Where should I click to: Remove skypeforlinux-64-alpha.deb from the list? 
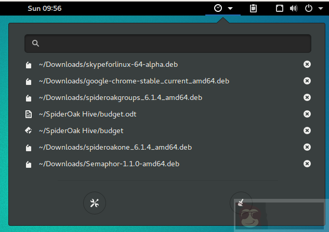tap(307, 64)
